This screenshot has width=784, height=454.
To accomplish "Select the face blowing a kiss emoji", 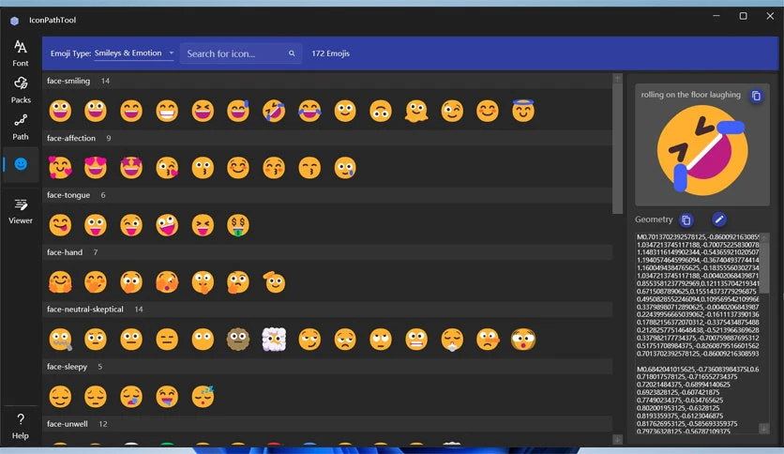I will 167,168.
